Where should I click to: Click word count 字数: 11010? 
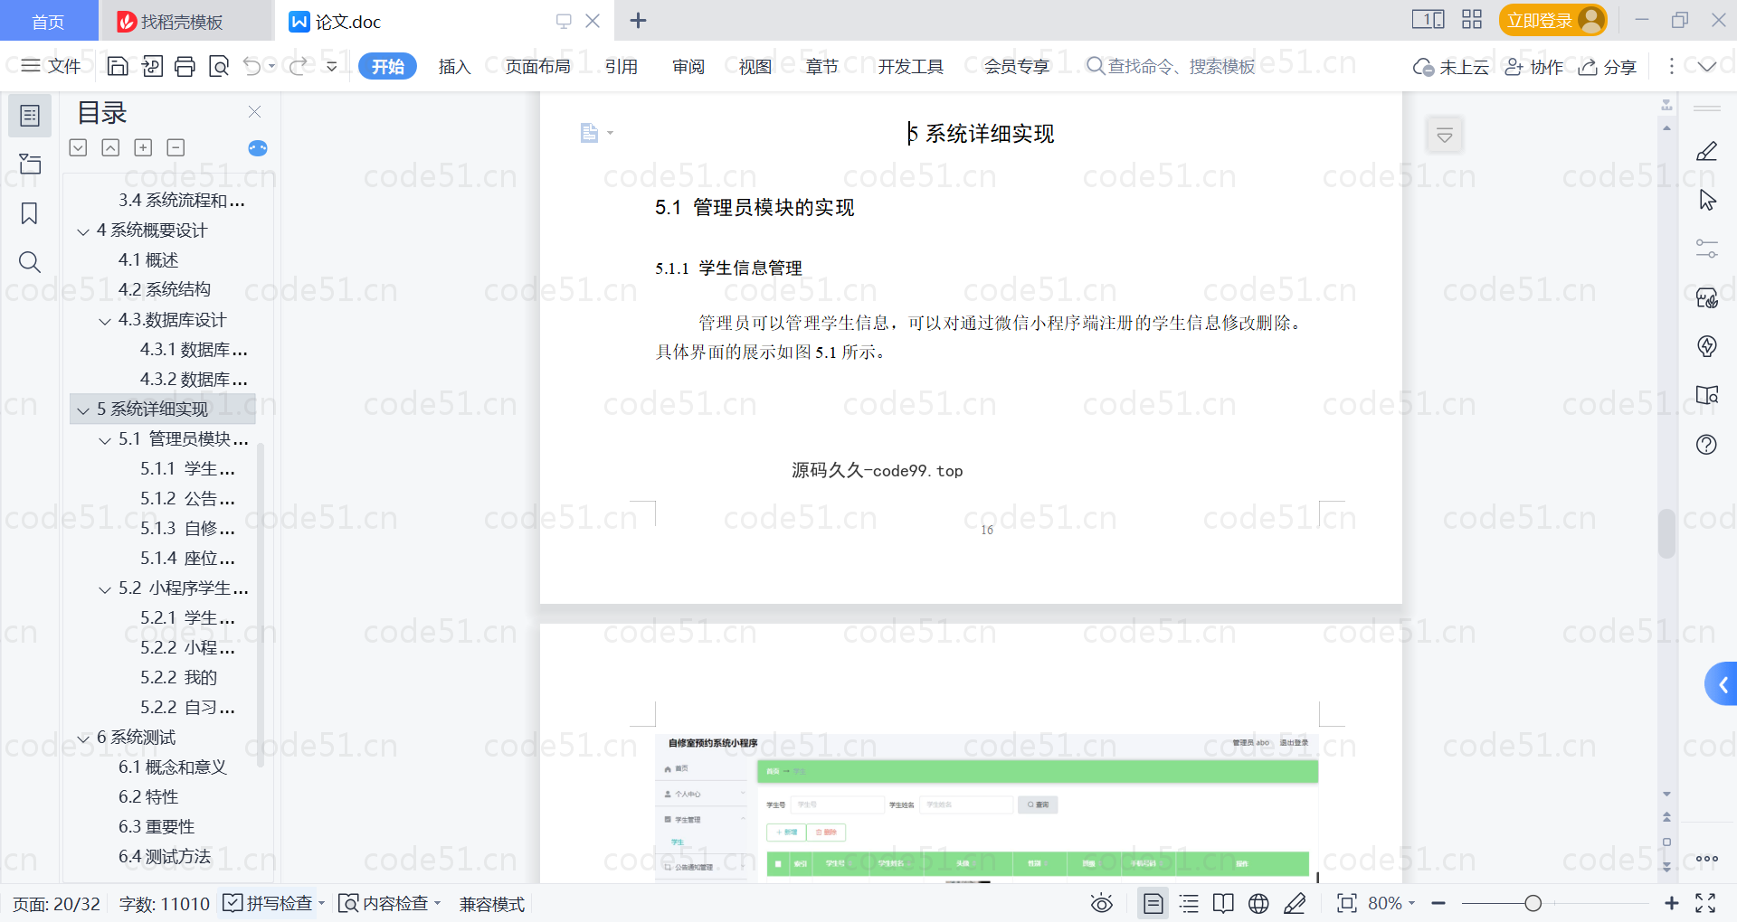pos(164,904)
